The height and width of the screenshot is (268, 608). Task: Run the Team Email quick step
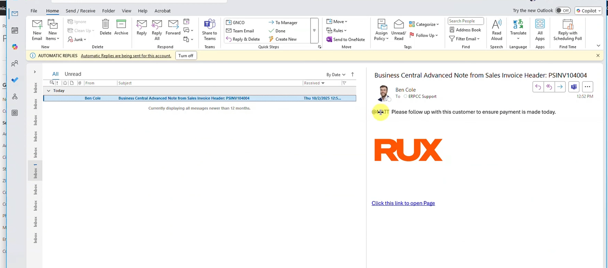(x=240, y=31)
